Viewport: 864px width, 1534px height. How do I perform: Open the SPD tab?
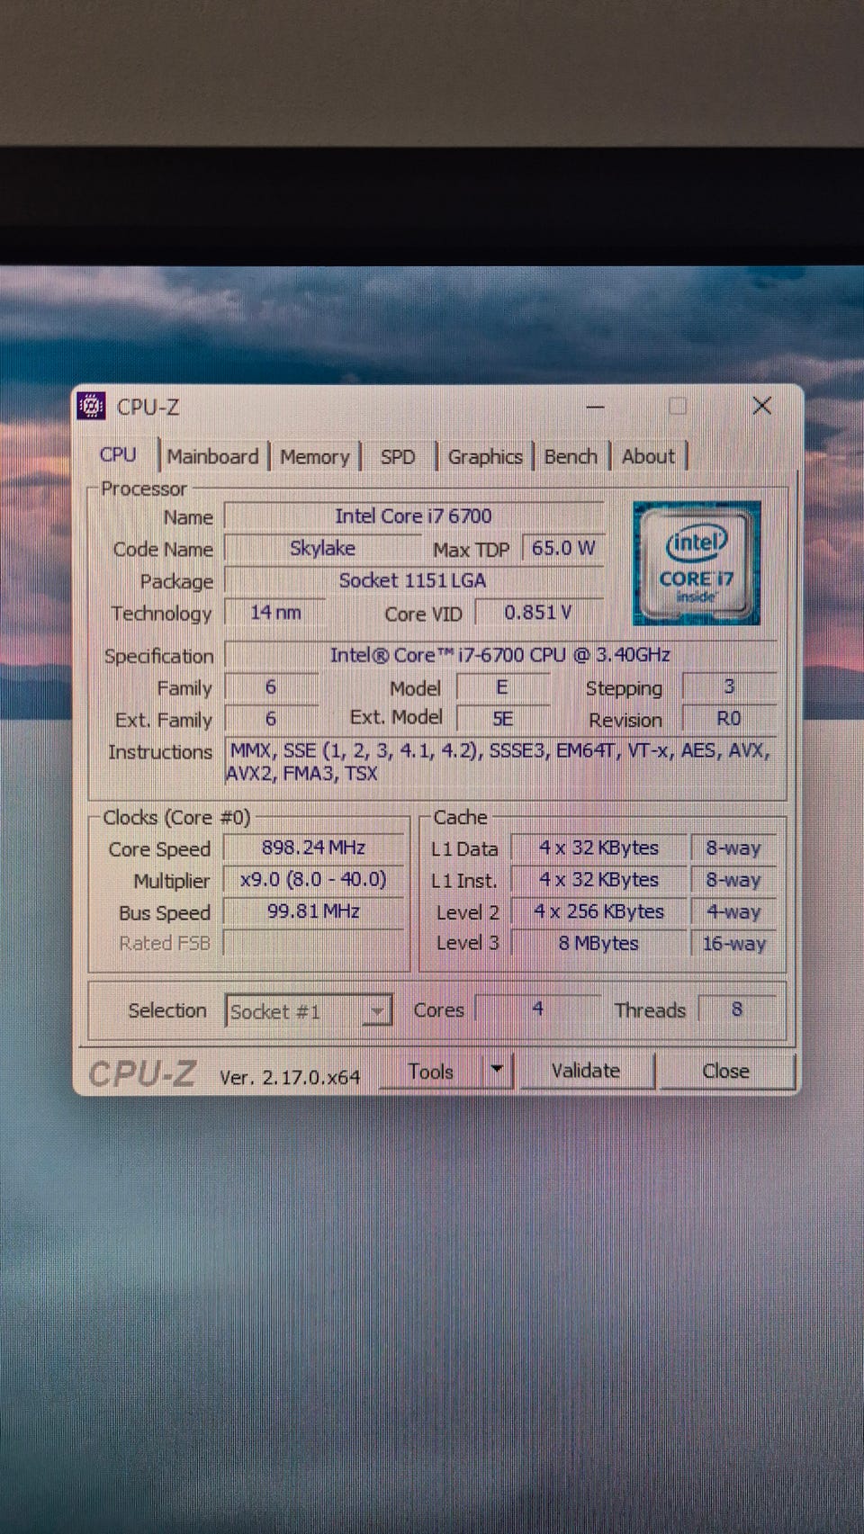[398, 457]
